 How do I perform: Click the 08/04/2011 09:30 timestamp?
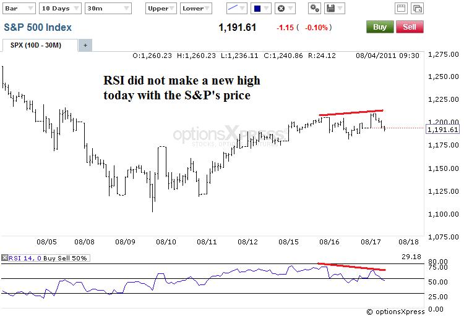click(x=387, y=56)
